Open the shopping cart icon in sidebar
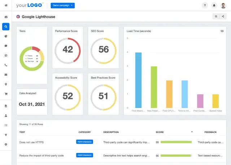231x165 pixels. [6, 94]
